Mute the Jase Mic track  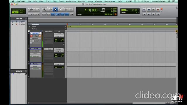40,36
